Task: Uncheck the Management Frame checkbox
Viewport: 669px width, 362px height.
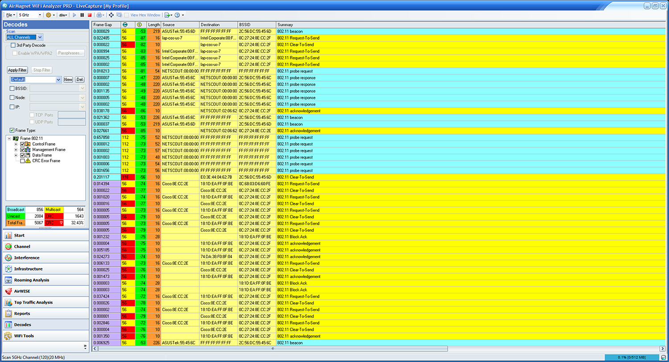Action: pyautogui.click(x=23, y=150)
